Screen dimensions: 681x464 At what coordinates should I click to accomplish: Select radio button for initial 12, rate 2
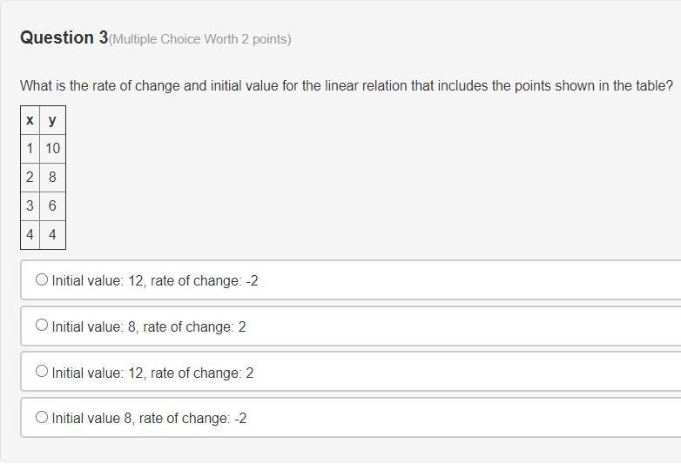[42, 372]
